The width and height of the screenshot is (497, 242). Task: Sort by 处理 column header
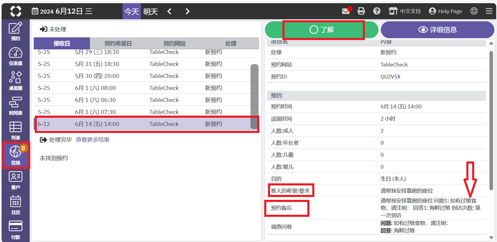pyautogui.click(x=231, y=43)
